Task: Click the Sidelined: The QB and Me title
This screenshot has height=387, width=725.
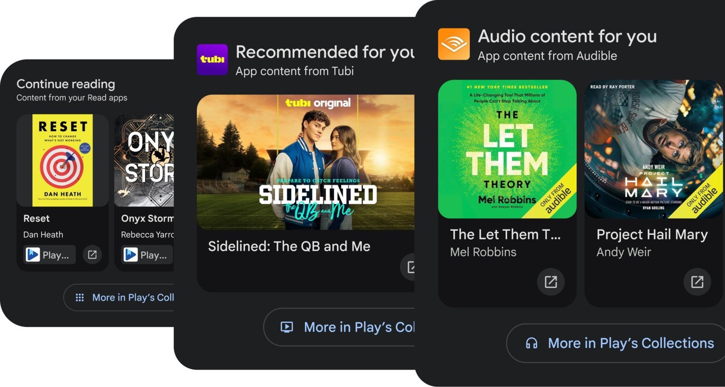Action: (x=289, y=246)
